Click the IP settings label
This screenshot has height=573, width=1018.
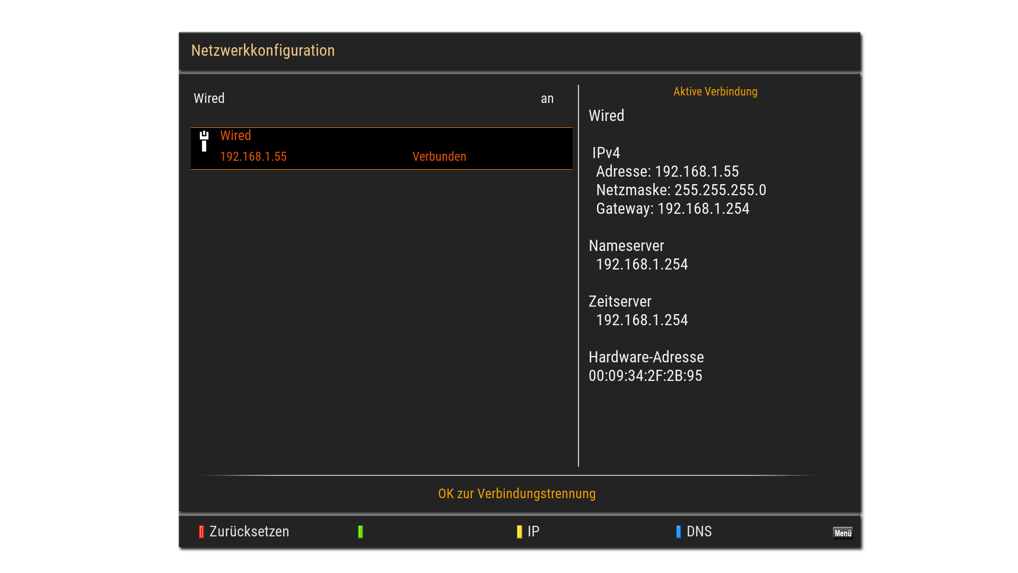tap(533, 532)
